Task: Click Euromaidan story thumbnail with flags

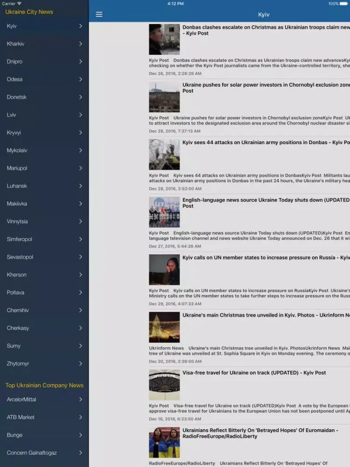Action: (x=164, y=442)
